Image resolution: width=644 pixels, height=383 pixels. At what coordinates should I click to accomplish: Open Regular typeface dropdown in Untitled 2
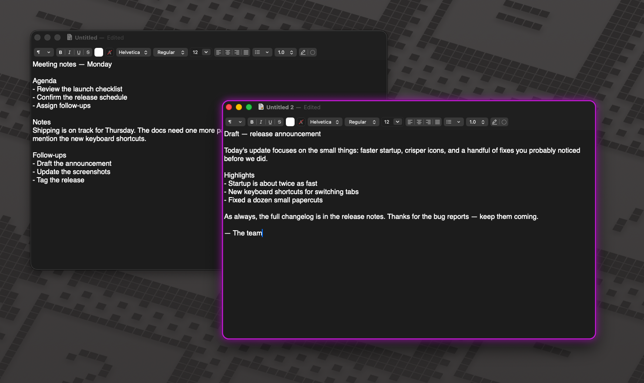[x=362, y=122]
